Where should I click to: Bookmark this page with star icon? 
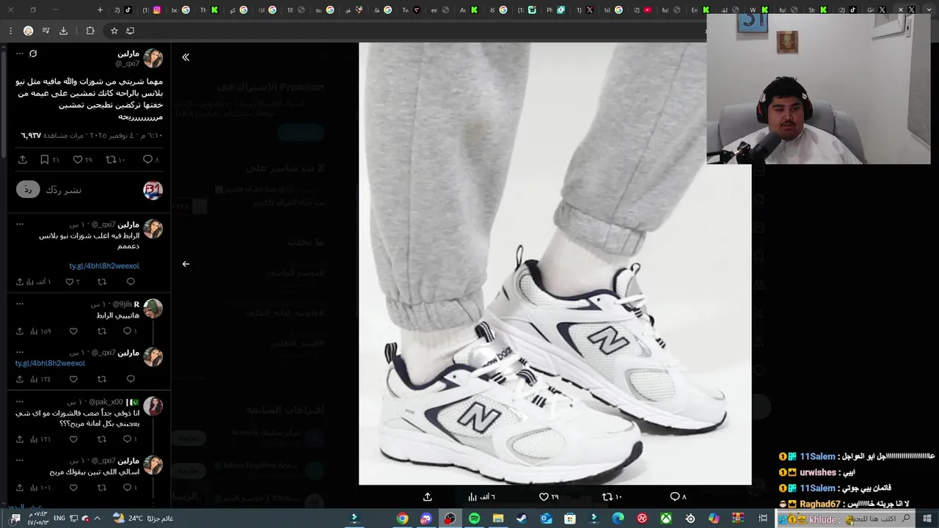(114, 31)
